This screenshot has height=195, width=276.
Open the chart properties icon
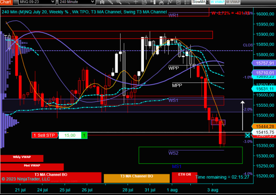pos(178,2)
